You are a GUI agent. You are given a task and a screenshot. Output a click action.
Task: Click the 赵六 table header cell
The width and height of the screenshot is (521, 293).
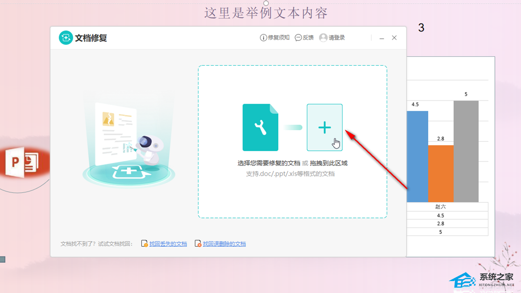coord(441,207)
